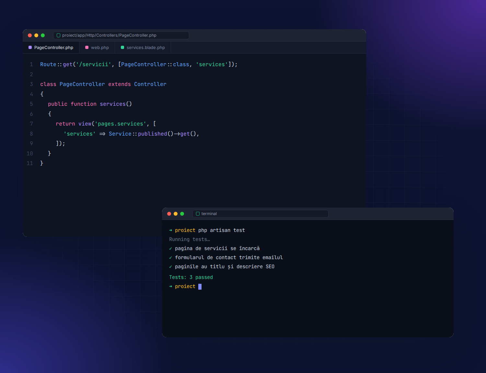Click the 'class PageController extends Controller' line
486x373 pixels.
click(103, 84)
